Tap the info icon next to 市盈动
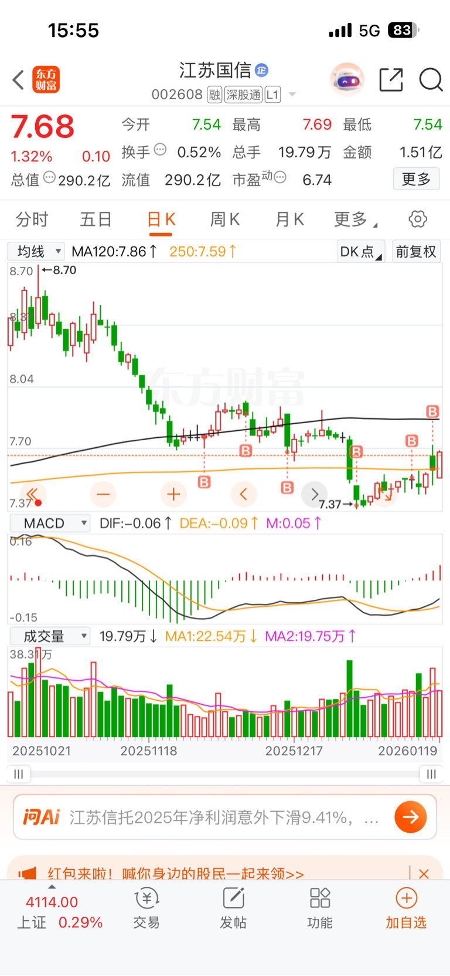 coord(280,177)
